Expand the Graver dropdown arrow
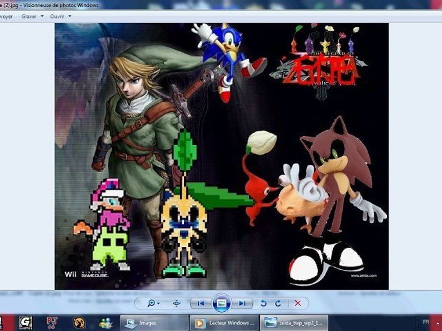This screenshot has width=442, height=331. pos(42,17)
